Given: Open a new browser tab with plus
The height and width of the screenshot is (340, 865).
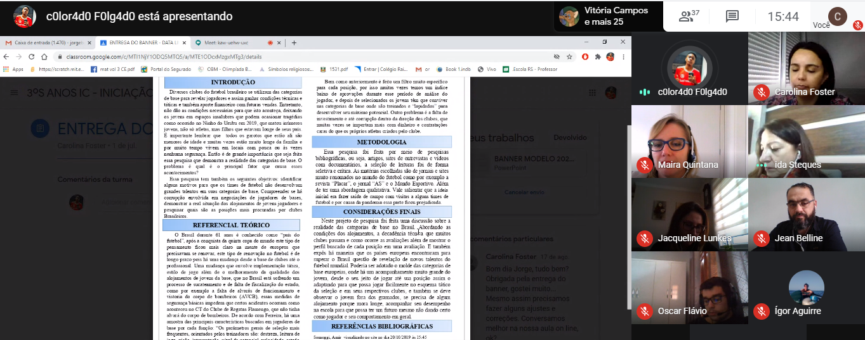Looking at the screenshot, I should 294,42.
